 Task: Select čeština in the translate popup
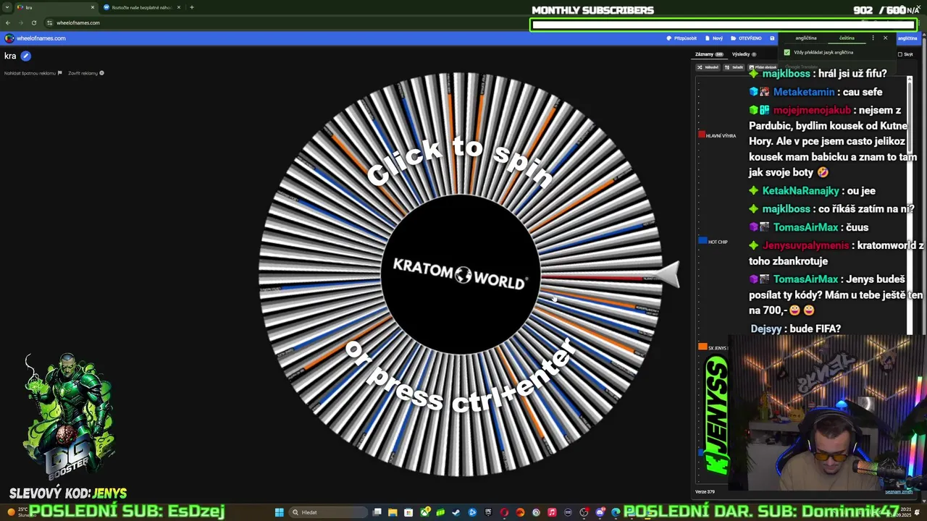point(847,38)
